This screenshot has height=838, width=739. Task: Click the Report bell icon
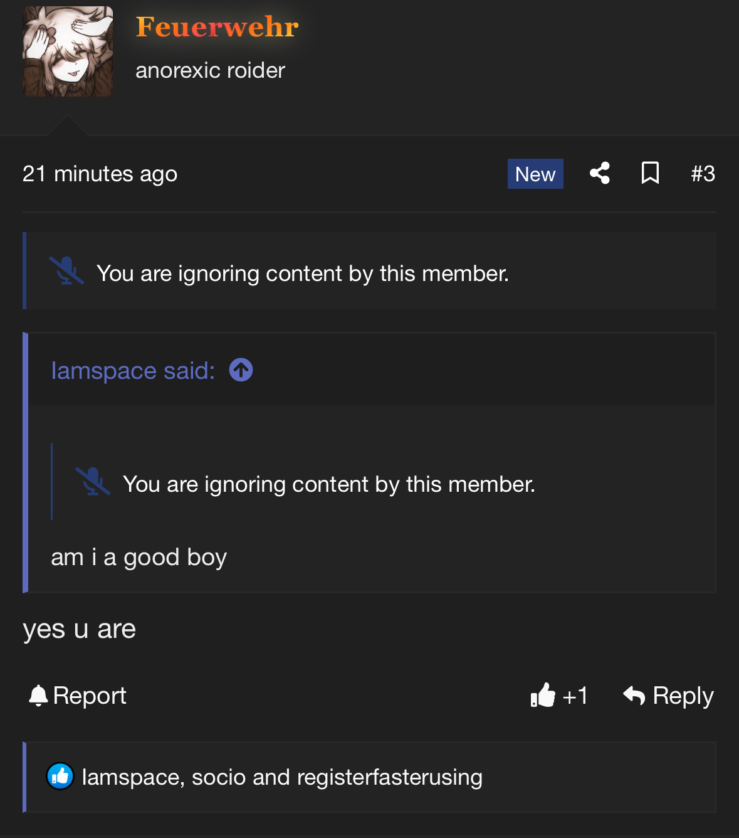tap(39, 696)
